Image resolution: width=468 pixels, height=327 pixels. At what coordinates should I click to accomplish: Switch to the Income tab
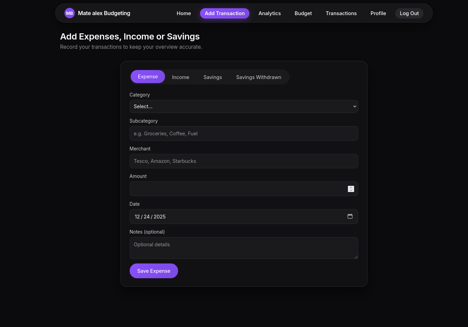tap(180, 77)
